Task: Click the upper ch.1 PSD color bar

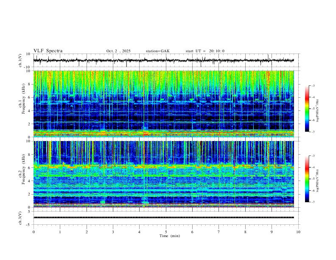Action: point(307,109)
